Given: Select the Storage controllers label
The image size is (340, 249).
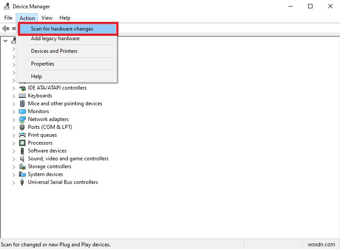Looking at the screenshot, I should pos(49,166).
